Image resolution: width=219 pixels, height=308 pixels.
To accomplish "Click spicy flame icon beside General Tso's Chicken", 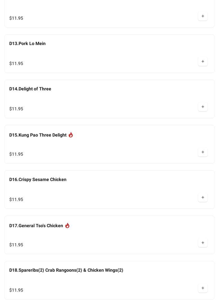I will point(67,226).
